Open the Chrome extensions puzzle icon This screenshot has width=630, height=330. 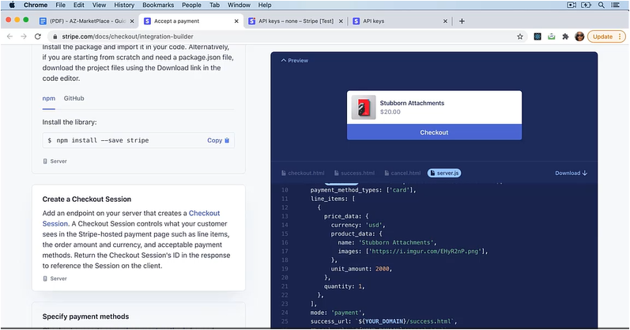[565, 36]
